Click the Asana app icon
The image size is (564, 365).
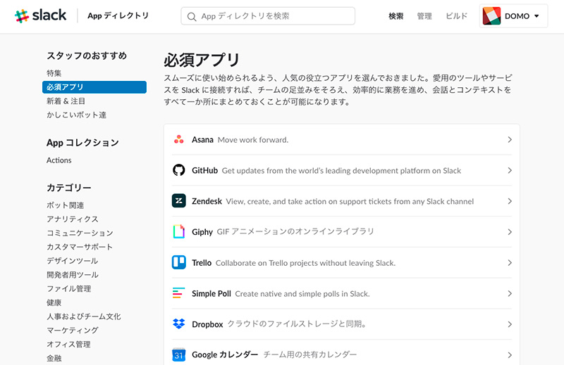[x=179, y=140]
